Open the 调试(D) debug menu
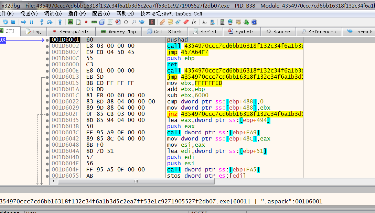 point(53,14)
